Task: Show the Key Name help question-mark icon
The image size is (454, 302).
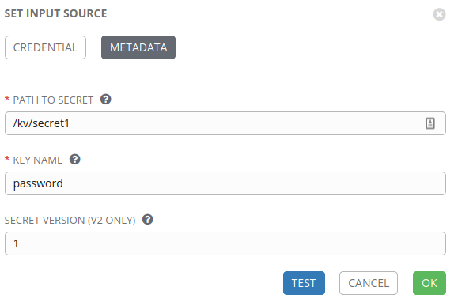Action: pyautogui.click(x=74, y=160)
